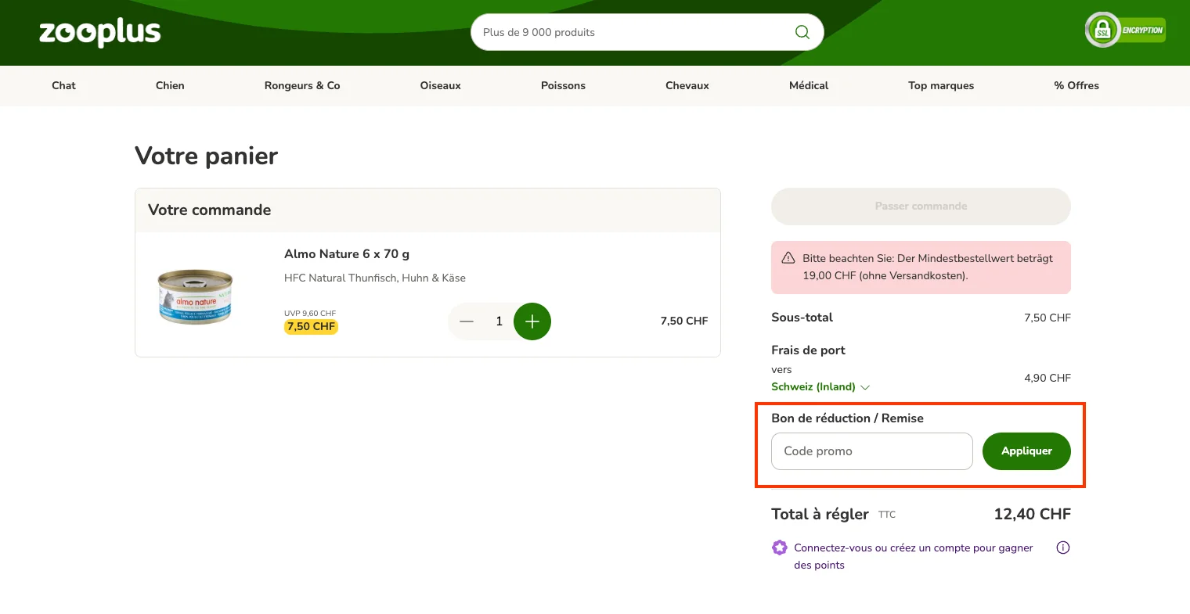Open the Oiseaux category menu
The height and width of the screenshot is (614, 1190).
pyautogui.click(x=440, y=85)
